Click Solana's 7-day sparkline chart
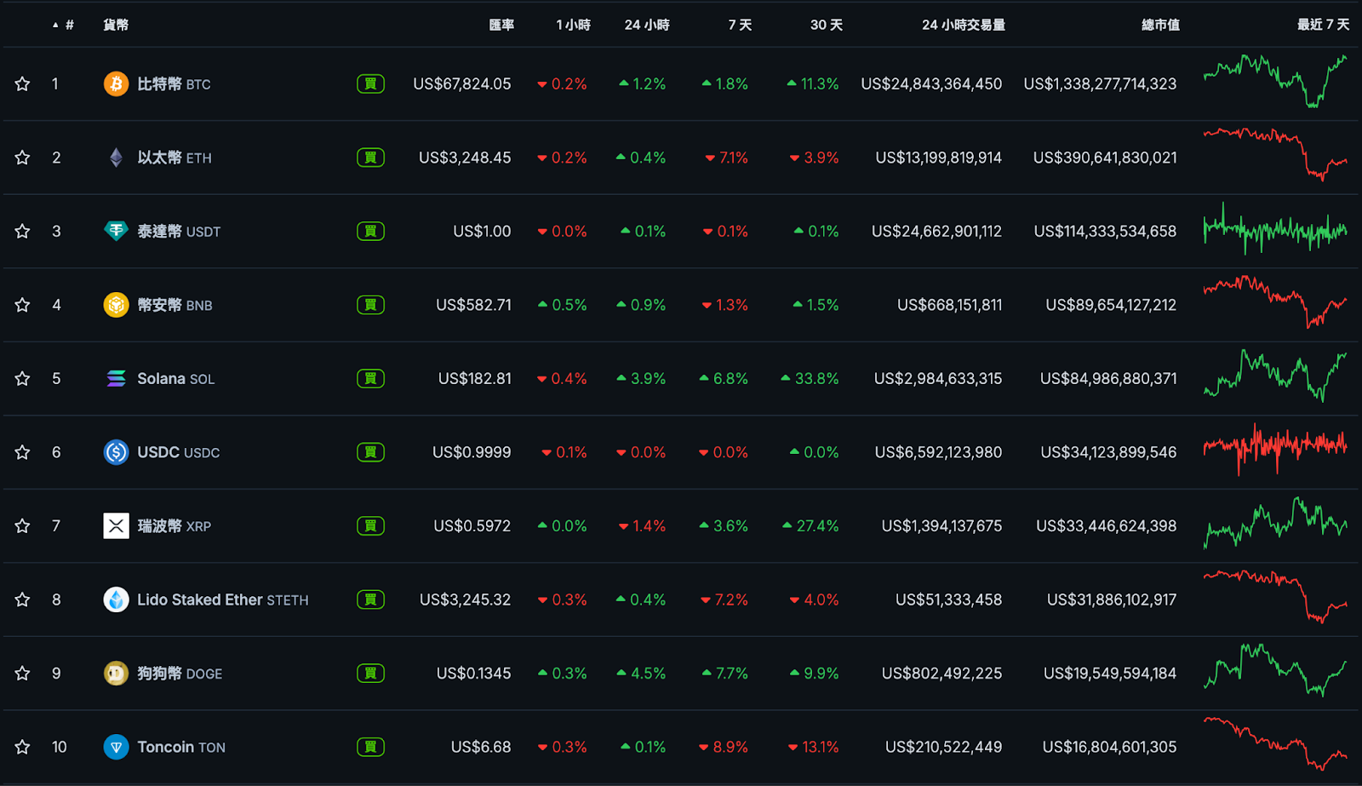Viewport: 1362px width, 786px height. (1275, 376)
